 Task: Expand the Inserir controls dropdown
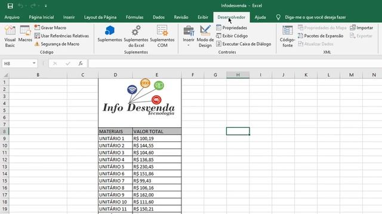pos(189,36)
